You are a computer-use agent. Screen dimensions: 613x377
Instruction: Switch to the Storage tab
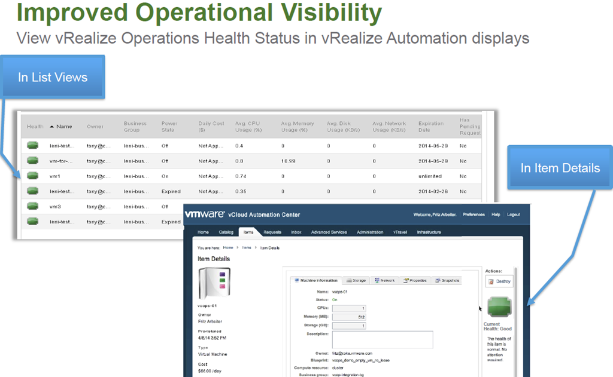356,280
